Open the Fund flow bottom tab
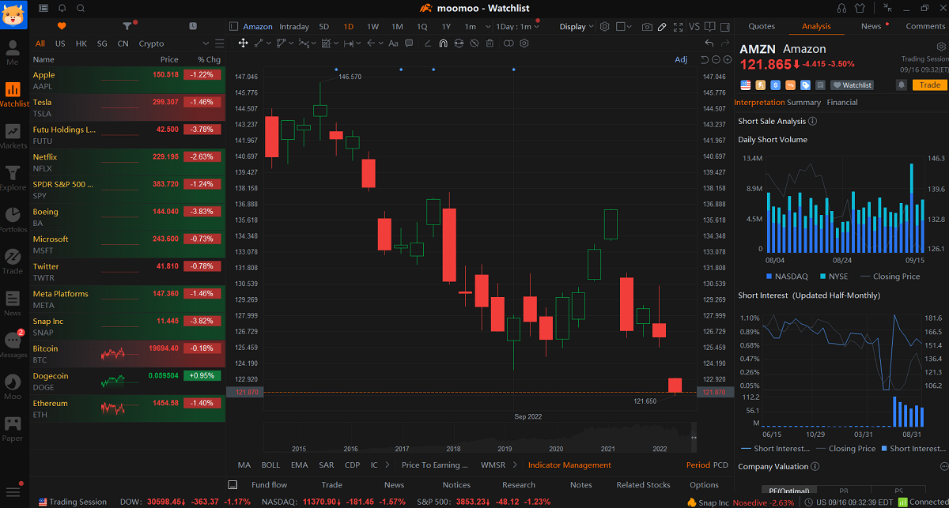The height and width of the screenshot is (508, 949). click(269, 485)
